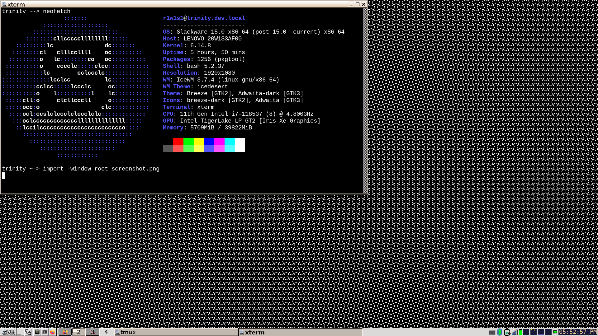The height and width of the screenshot is (336, 598).
Task: Open the network signal strength icon
Action: pyautogui.click(x=515, y=332)
